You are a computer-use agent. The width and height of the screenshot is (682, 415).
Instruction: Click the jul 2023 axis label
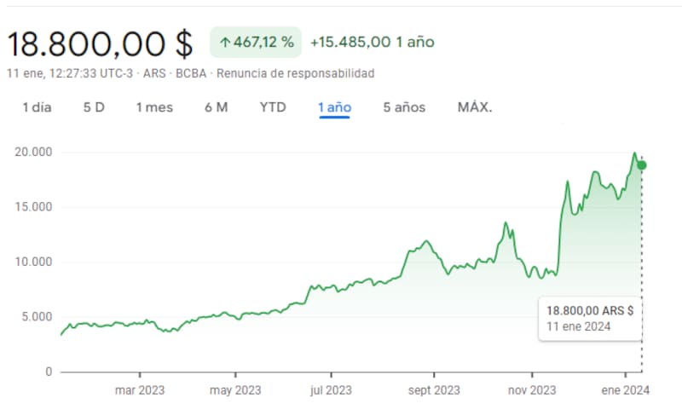point(331,390)
